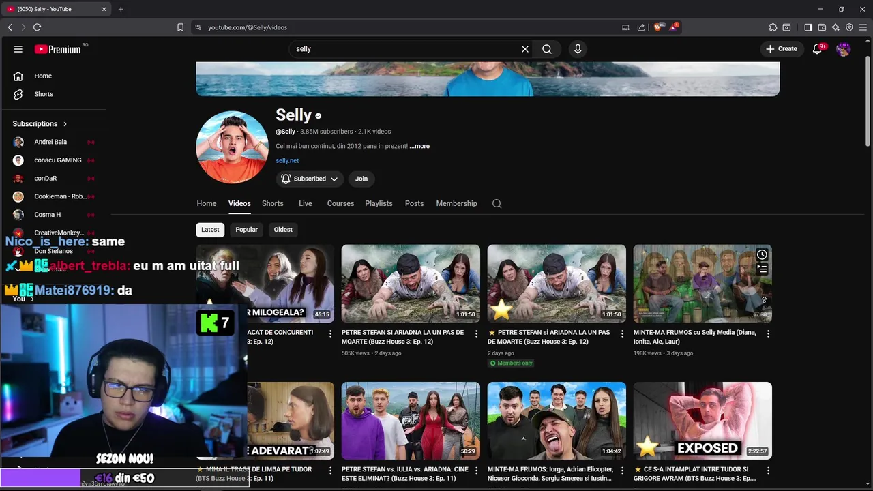
Task: Open options for members-only Ep. 12 video
Action: click(x=623, y=333)
